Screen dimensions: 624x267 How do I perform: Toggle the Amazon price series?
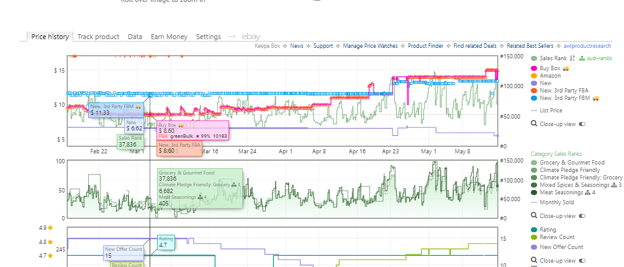pos(546,76)
